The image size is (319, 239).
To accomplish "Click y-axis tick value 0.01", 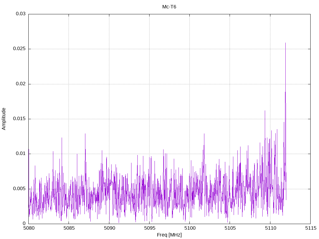I will pos(21,154).
